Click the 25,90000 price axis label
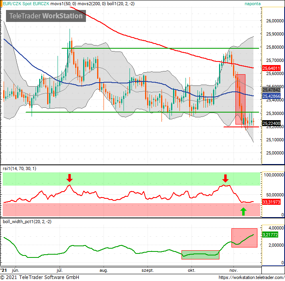285x281 pixels. 275,34
